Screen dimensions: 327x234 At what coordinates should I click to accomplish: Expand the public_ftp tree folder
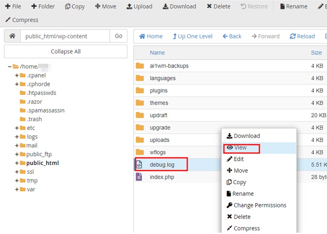[x=17, y=154]
